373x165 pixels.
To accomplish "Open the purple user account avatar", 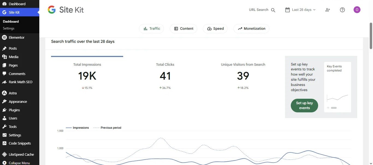I will point(357,10).
